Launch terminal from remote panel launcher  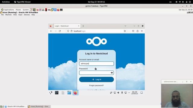tap(61, 10)
